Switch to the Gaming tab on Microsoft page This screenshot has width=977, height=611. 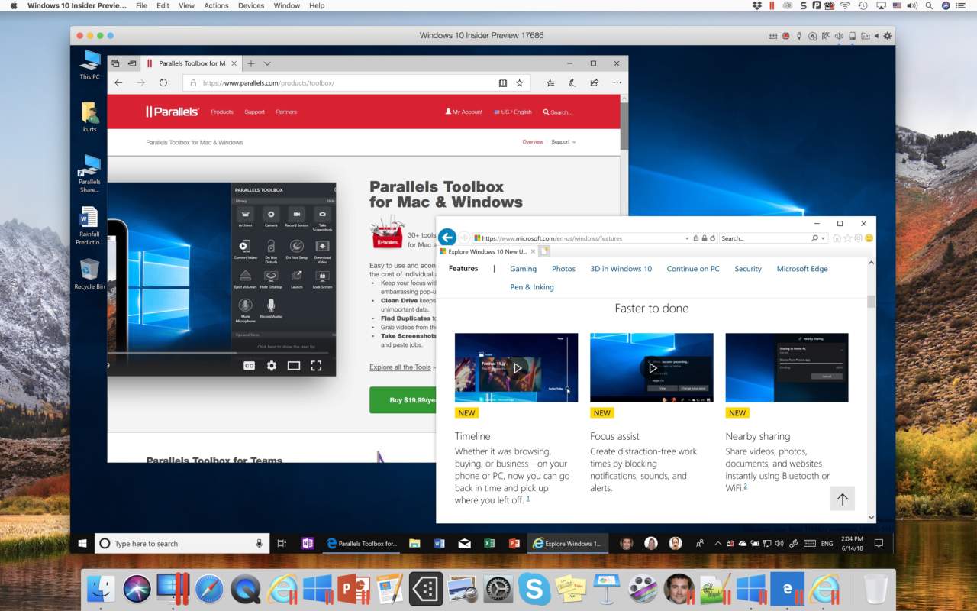pyautogui.click(x=523, y=269)
